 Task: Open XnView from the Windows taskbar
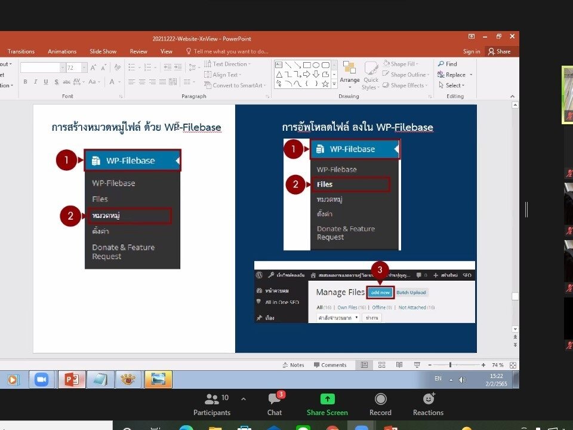(x=128, y=380)
